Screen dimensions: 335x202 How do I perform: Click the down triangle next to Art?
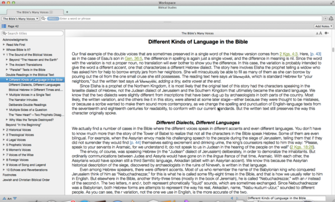tap(15, 198)
